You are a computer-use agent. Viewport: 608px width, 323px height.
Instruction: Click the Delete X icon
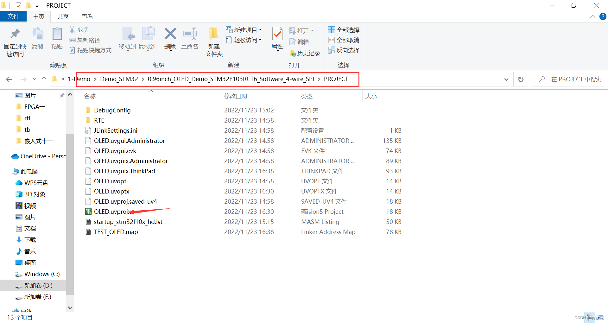pos(170,34)
